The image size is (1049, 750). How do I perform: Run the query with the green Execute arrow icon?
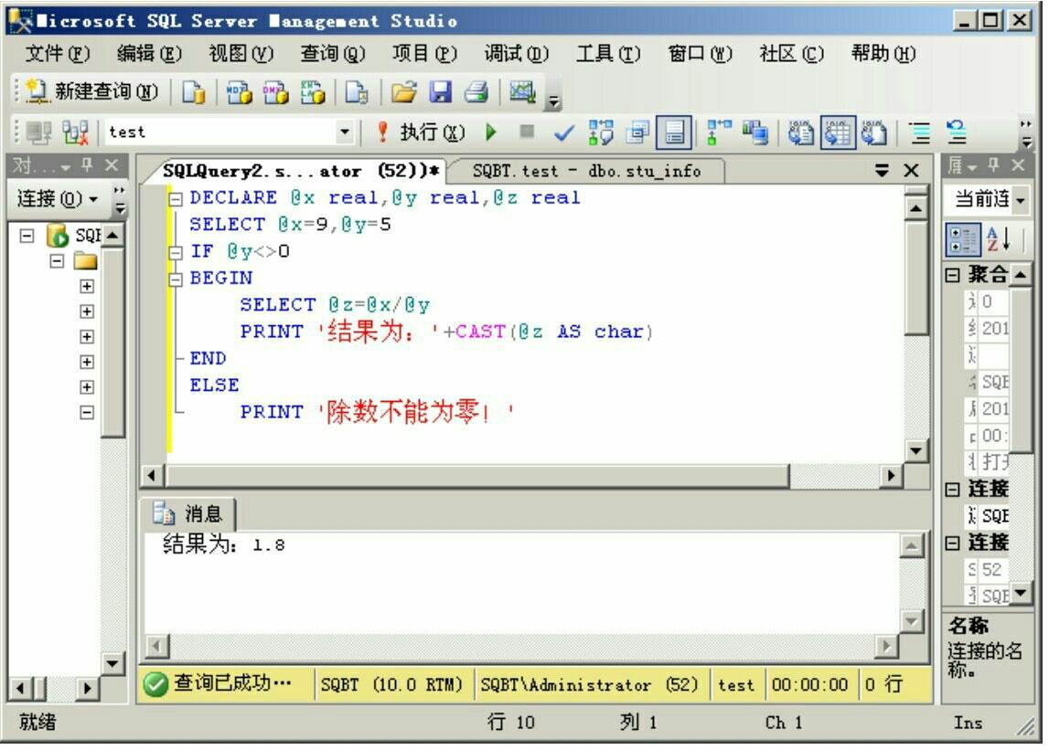[x=491, y=131]
